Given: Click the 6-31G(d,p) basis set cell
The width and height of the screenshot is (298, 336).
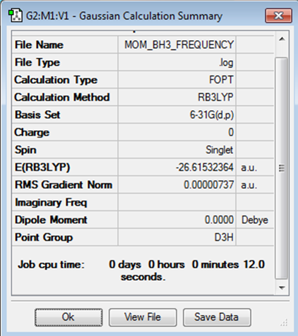Looking at the screenshot, I should tap(177, 115).
